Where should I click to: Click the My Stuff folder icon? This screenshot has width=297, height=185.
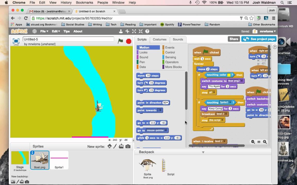(x=255, y=31)
